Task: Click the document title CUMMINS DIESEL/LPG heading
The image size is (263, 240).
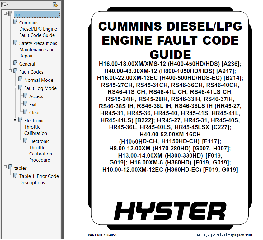Action: coord(170,40)
